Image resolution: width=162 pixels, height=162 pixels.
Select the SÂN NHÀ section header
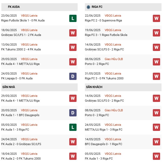point(39,87)
